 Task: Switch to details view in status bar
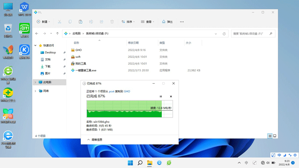(x=270, y=136)
